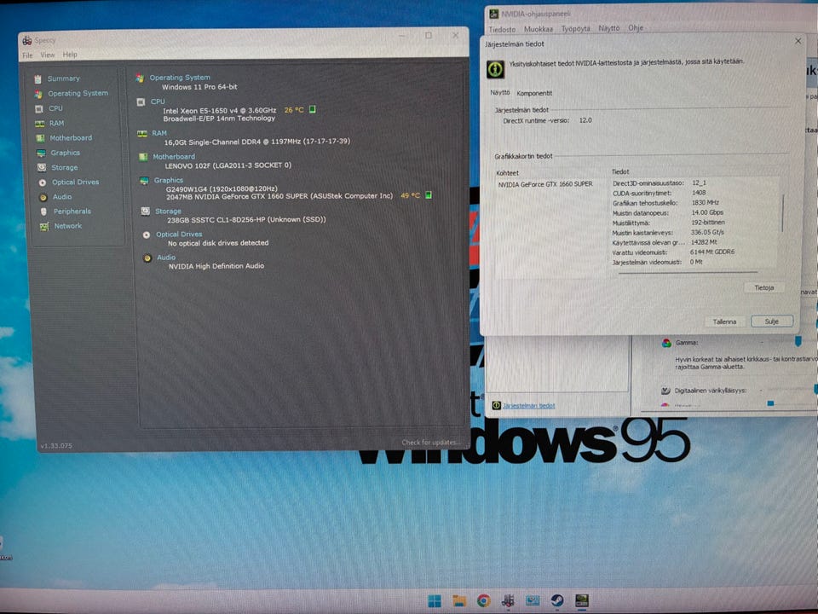Click the Optical Drives heading in summary pane
Screen dimensions: 818x614
click(x=179, y=235)
